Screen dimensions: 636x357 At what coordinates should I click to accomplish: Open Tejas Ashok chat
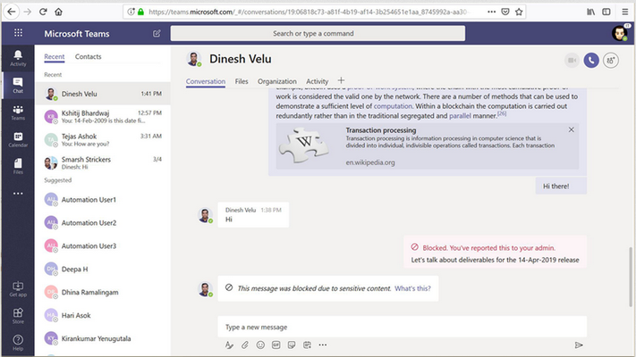pyautogui.click(x=103, y=139)
